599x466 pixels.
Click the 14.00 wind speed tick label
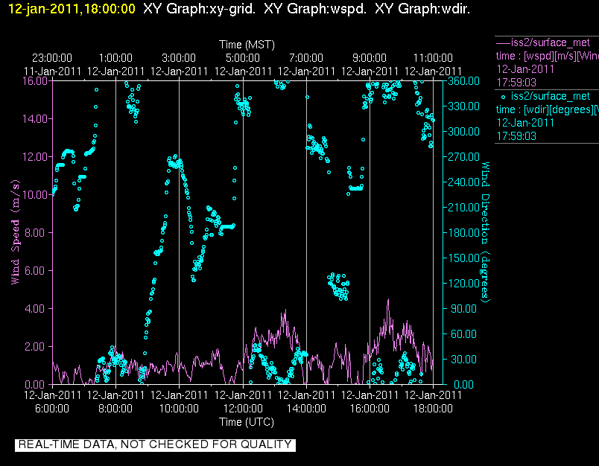click(35, 119)
